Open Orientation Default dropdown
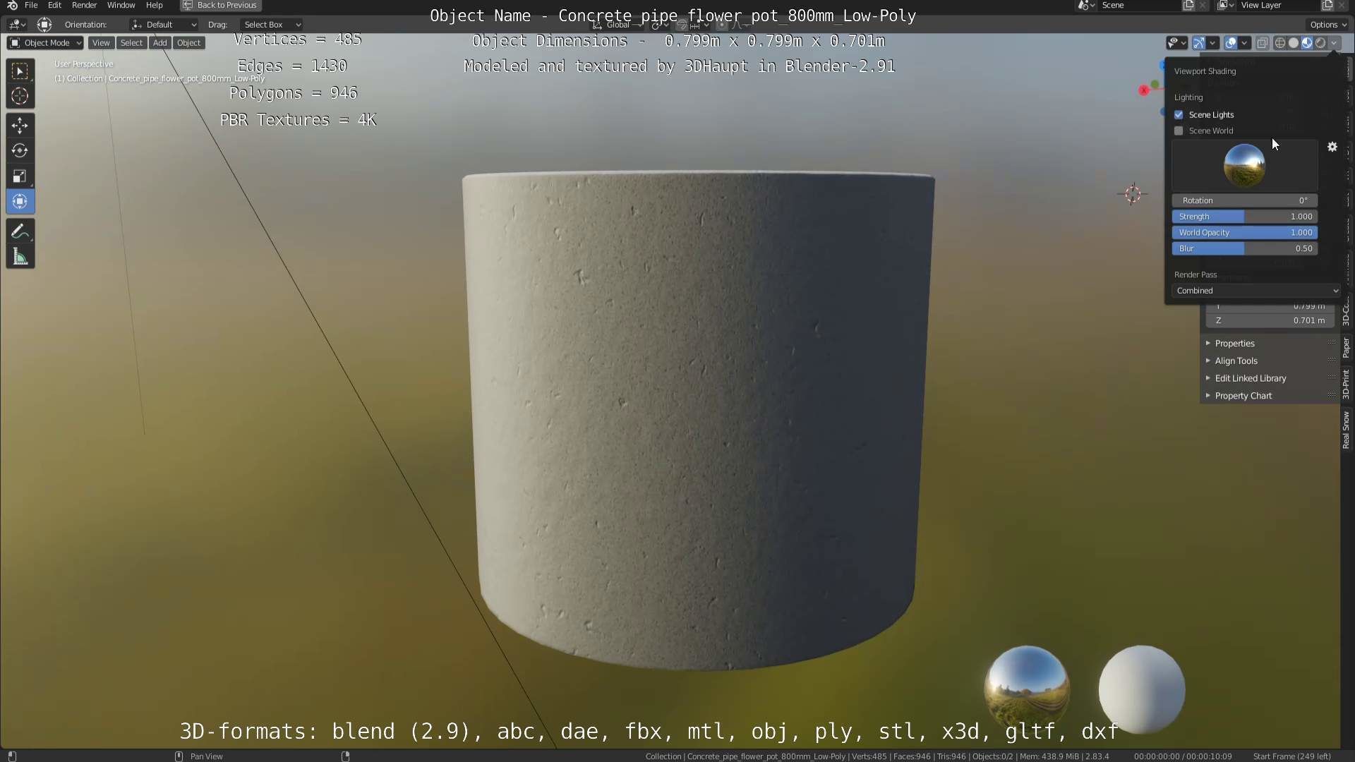The image size is (1355, 762). [x=164, y=25]
